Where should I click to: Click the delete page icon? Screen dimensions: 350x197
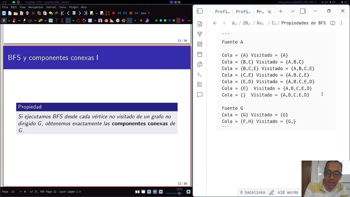102,13
